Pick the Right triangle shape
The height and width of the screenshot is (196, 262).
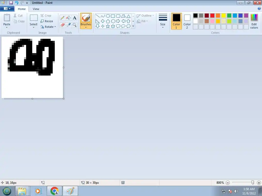pyautogui.click(x=97, y=21)
